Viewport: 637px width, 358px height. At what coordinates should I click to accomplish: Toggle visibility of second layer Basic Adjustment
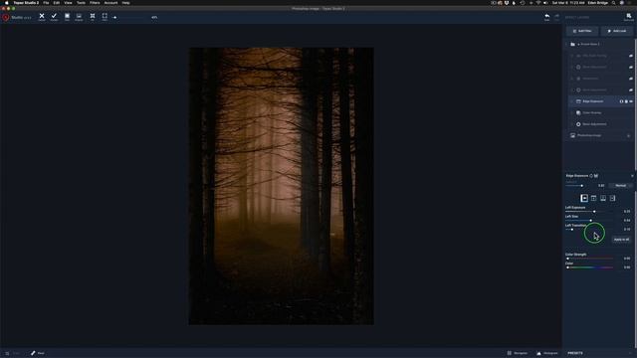pos(631,67)
